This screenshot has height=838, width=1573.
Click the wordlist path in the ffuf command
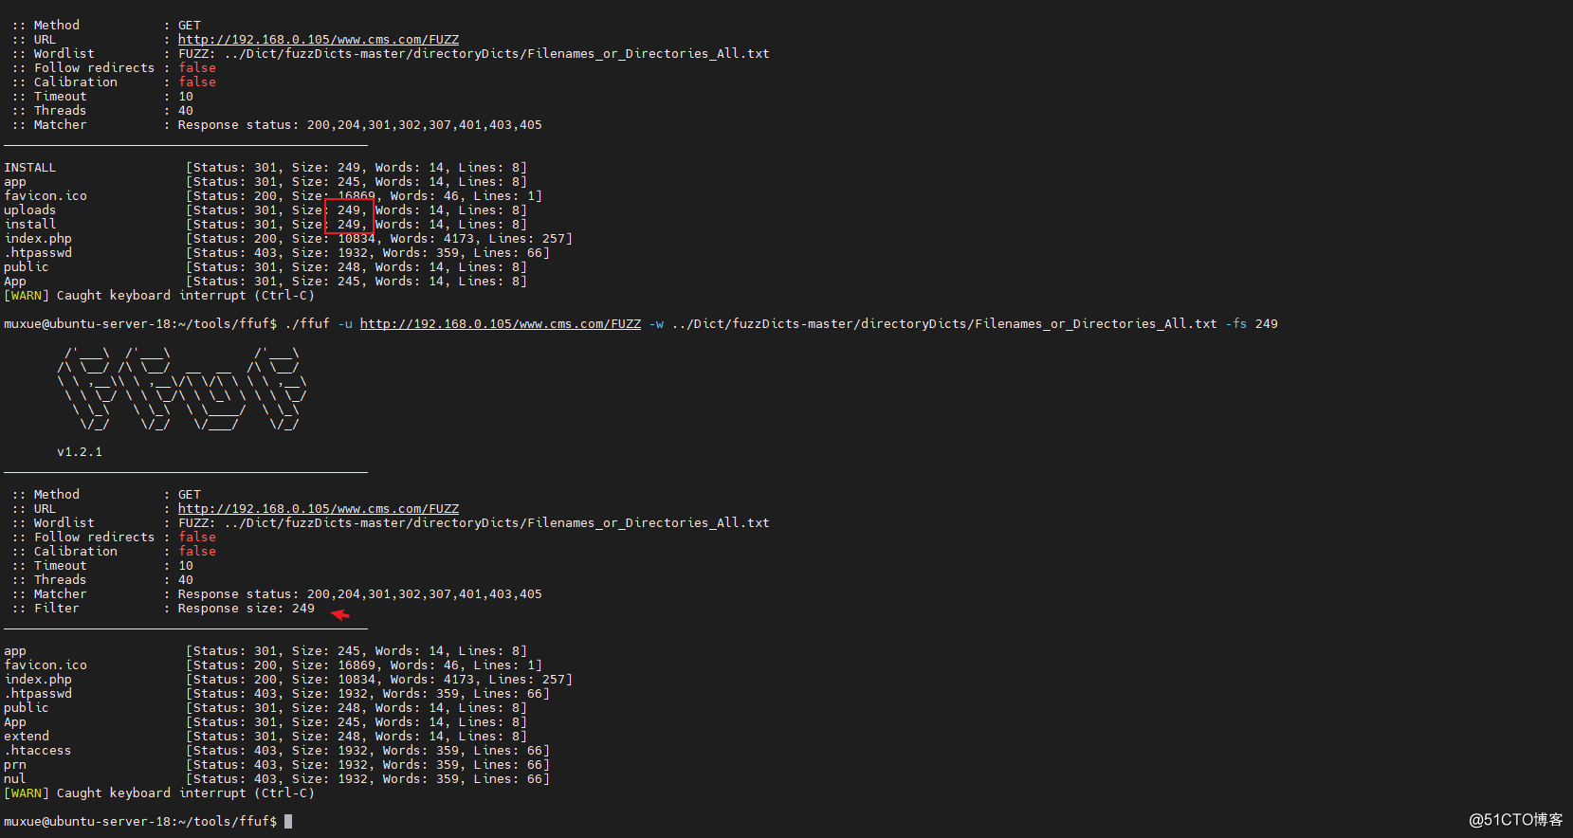[944, 324]
